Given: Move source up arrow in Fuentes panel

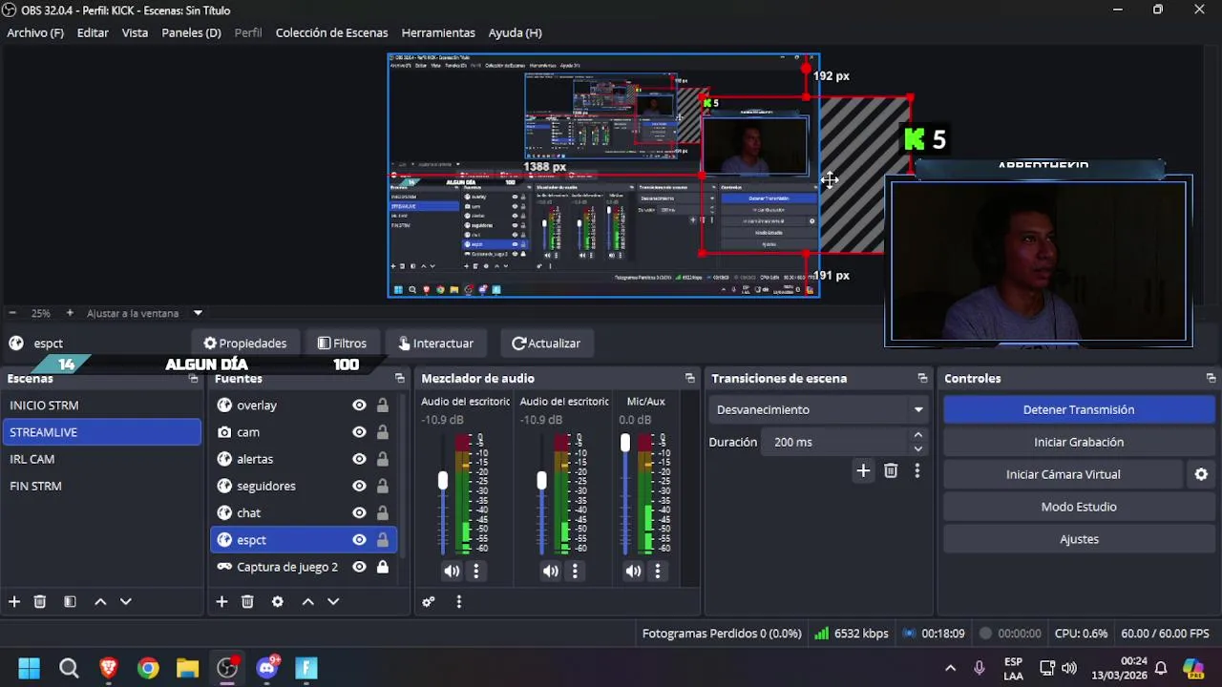Looking at the screenshot, I should click(307, 601).
